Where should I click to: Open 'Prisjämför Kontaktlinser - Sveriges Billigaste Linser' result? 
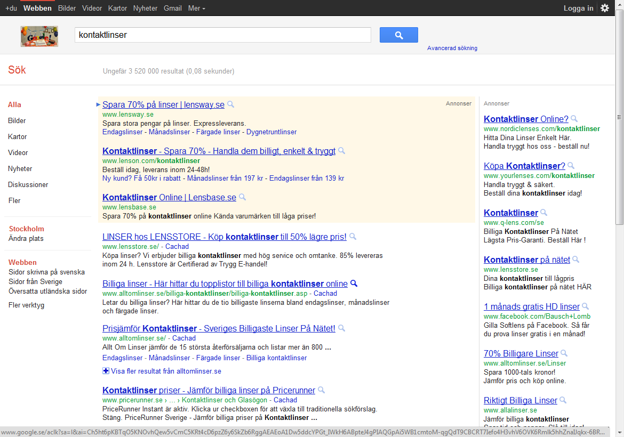tap(219, 328)
